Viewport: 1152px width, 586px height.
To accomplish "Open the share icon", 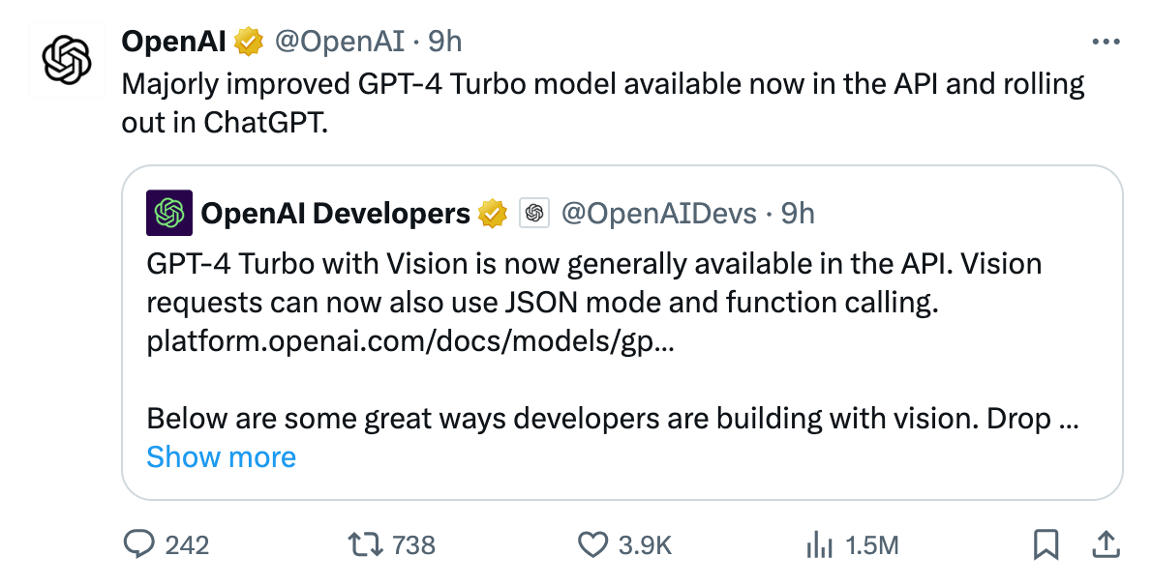I will 1108,544.
